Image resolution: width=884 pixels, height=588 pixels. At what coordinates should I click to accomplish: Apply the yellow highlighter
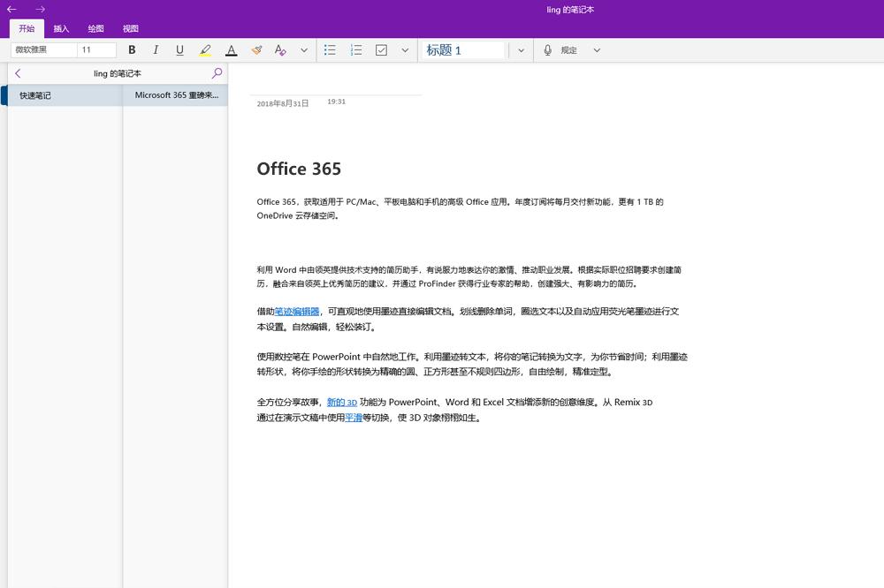click(x=205, y=50)
